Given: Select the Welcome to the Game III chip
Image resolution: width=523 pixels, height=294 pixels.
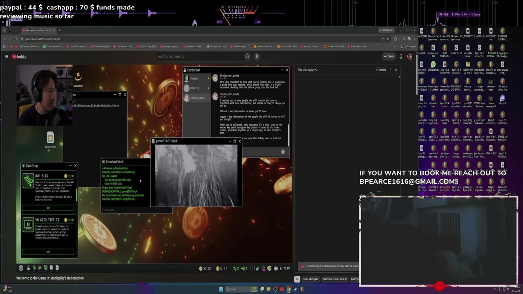Looking at the screenshot, I should tap(335, 279).
